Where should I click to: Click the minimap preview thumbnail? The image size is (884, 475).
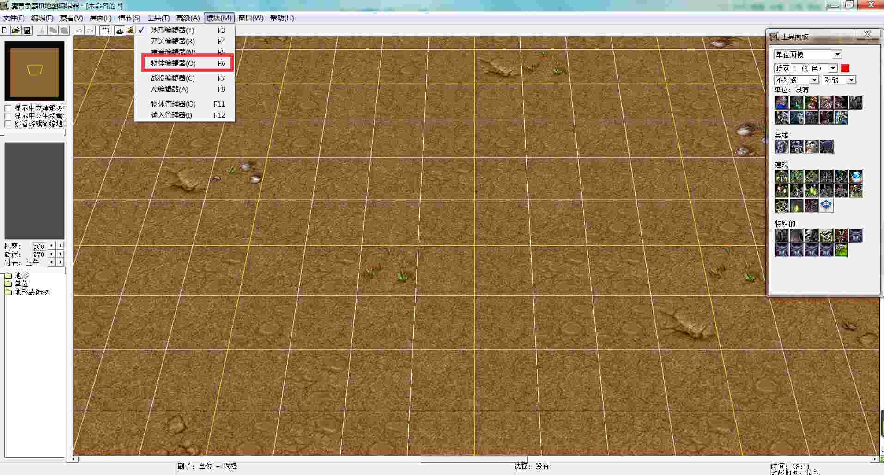pyautogui.click(x=35, y=71)
